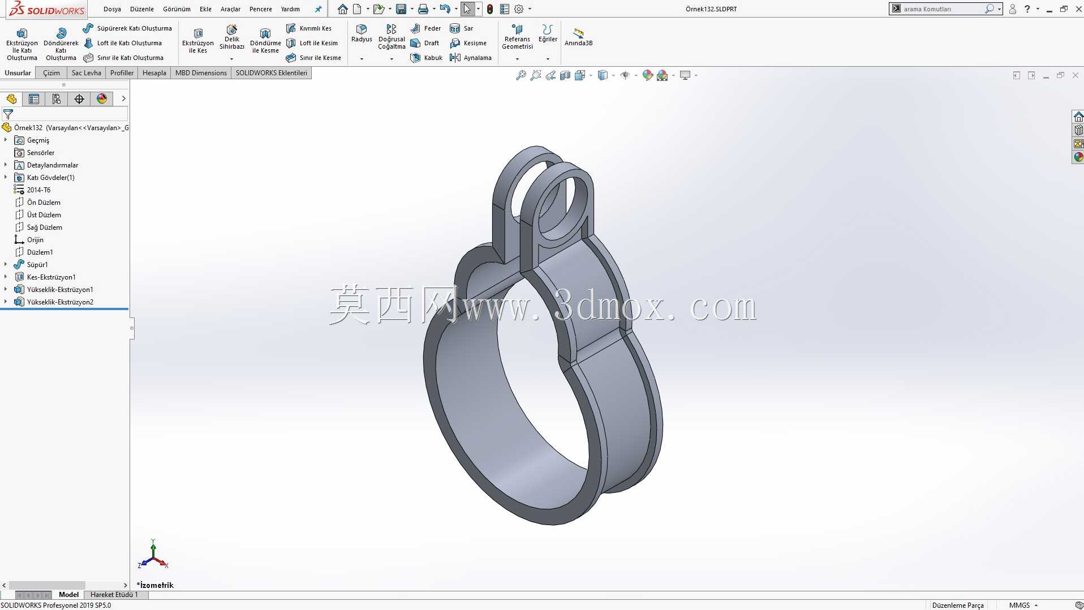Open DisplayManager color sphere tab

[102, 99]
